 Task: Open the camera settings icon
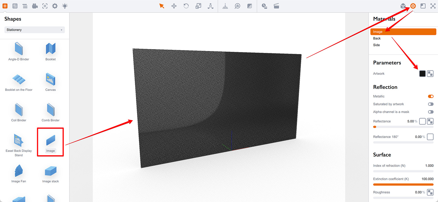35,6
